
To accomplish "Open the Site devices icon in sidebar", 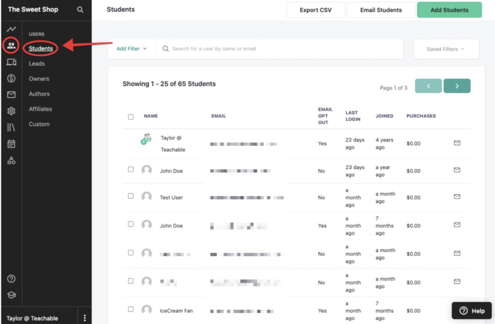I will pyautogui.click(x=12, y=62).
